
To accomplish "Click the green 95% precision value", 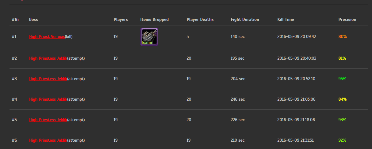I will [342, 79].
